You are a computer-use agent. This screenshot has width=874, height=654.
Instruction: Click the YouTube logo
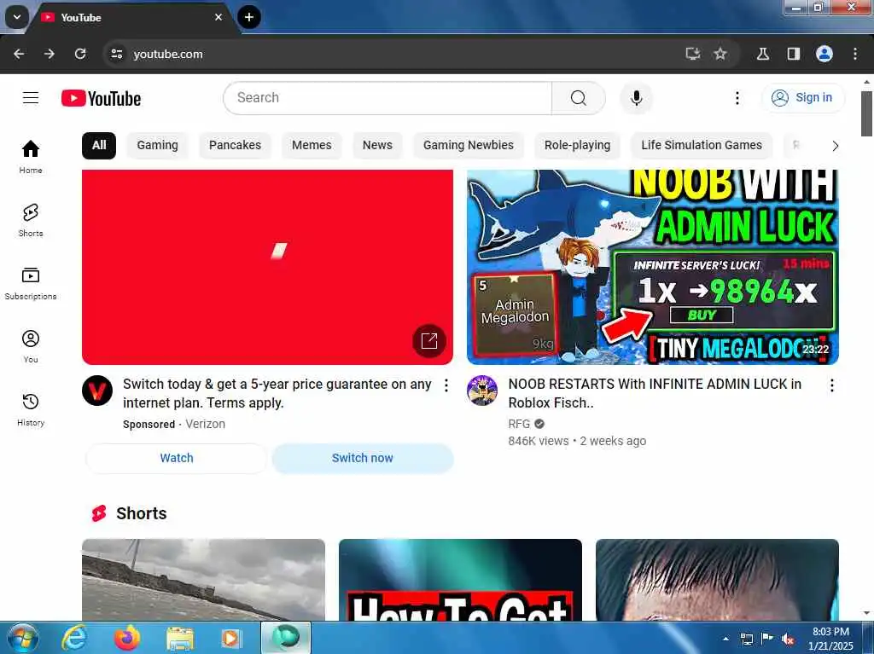101,99
